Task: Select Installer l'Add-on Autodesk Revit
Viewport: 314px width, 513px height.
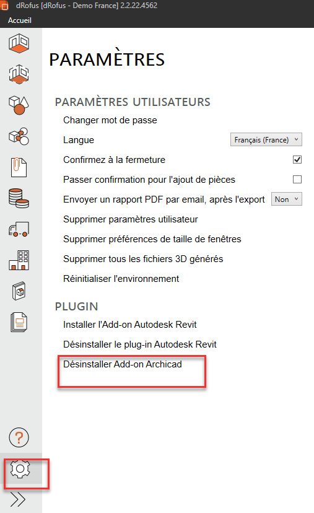Action: (x=130, y=325)
